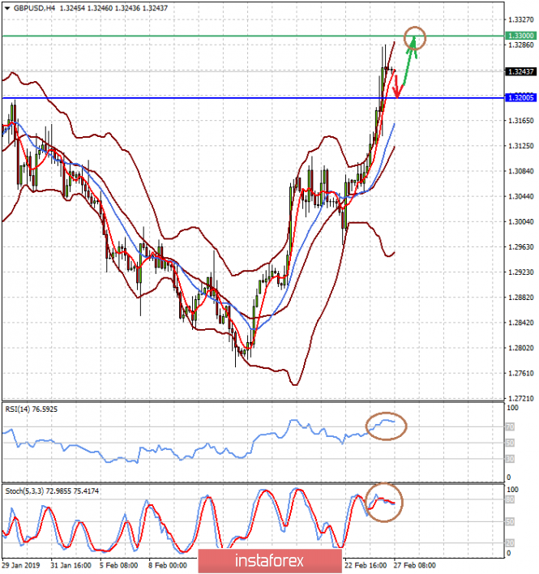Select the blue 1.32005 price level label
This screenshot has height=574, width=539.
tap(519, 97)
